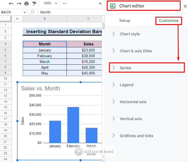Click the name box showing B4:C9

click(x=11, y=12)
